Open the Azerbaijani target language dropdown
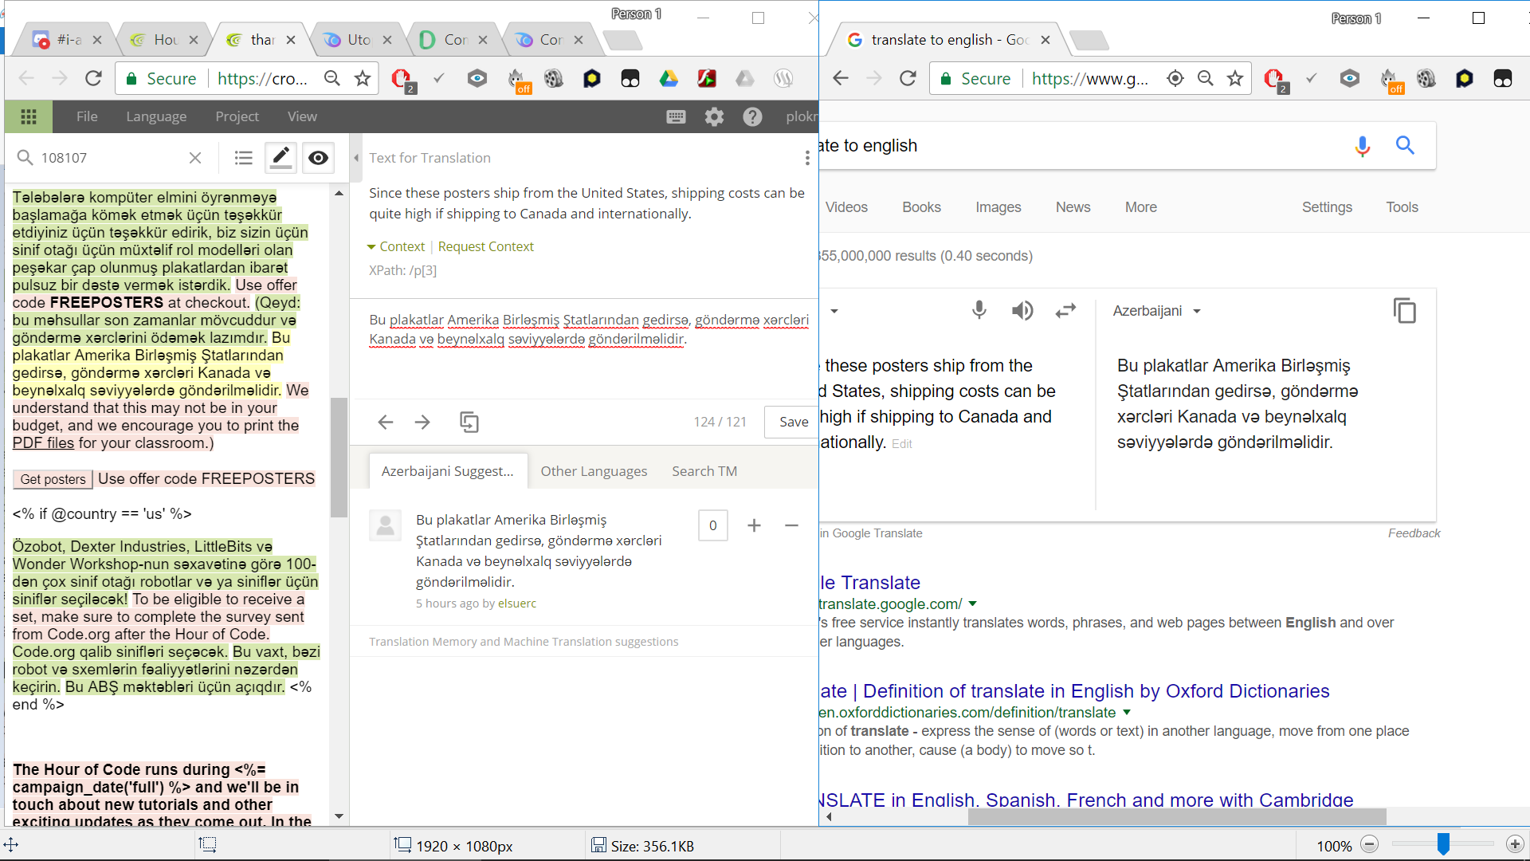1530x861 pixels. pos(1156,311)
